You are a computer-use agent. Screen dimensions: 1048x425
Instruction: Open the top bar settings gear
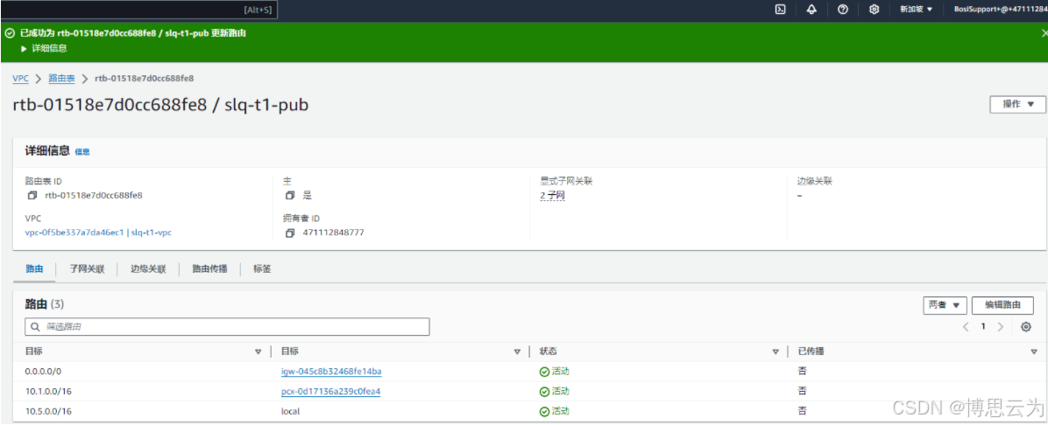[875, 10]
